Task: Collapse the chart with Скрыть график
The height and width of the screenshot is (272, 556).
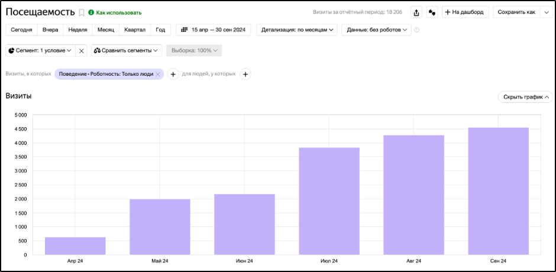Action: 525,97
